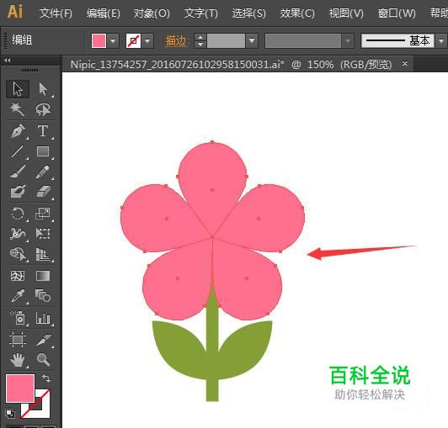Choose the Hand tool

click(18, 360)
